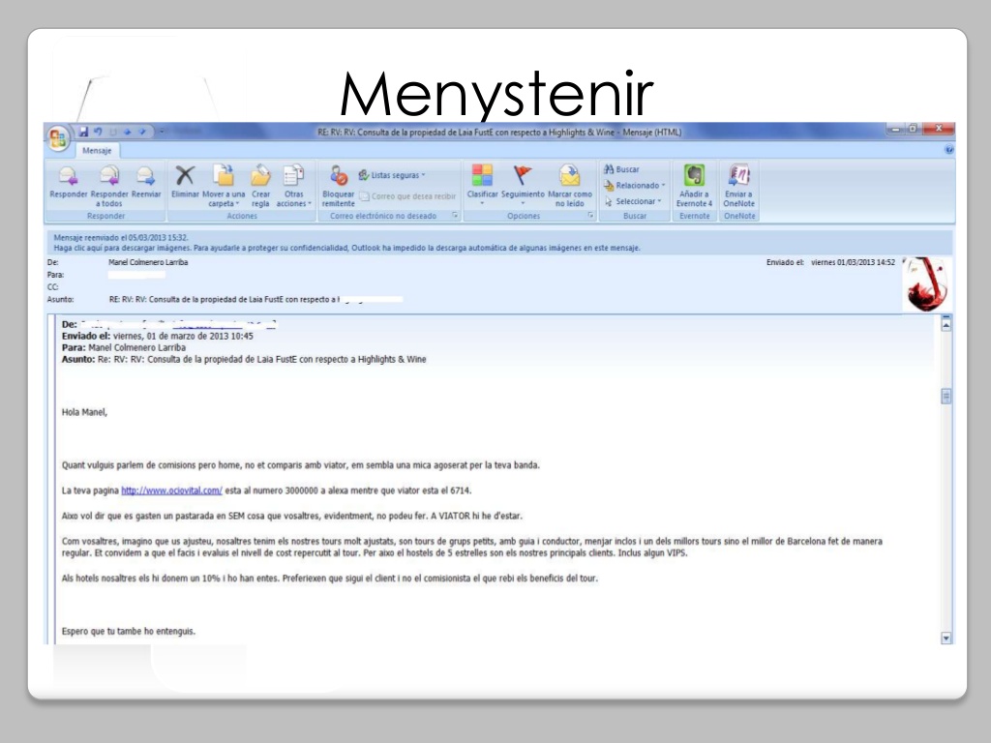Click 'Espero que tu tambe ho entenguis.' line
991x743 pixels.
click(129, 631)
